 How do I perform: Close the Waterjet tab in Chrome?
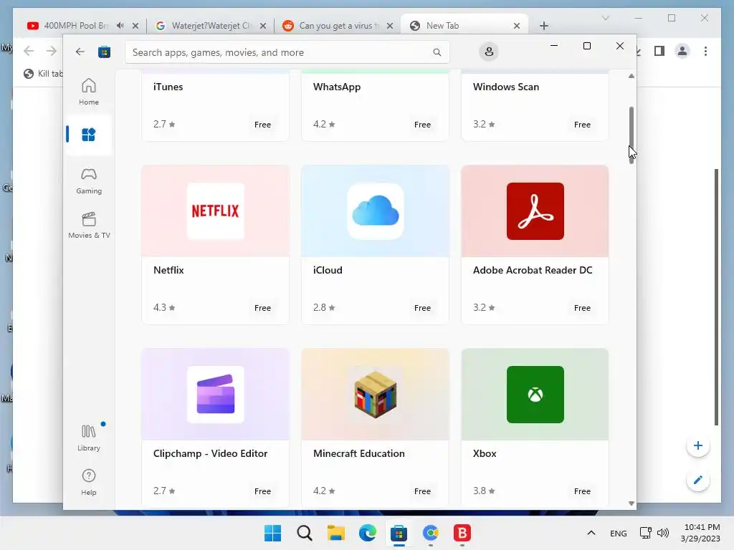(x=263, y=26)
